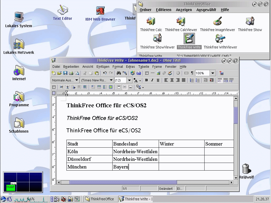271x203 pixels.
Task: Open a file with the folder icon
Action: 60,73
